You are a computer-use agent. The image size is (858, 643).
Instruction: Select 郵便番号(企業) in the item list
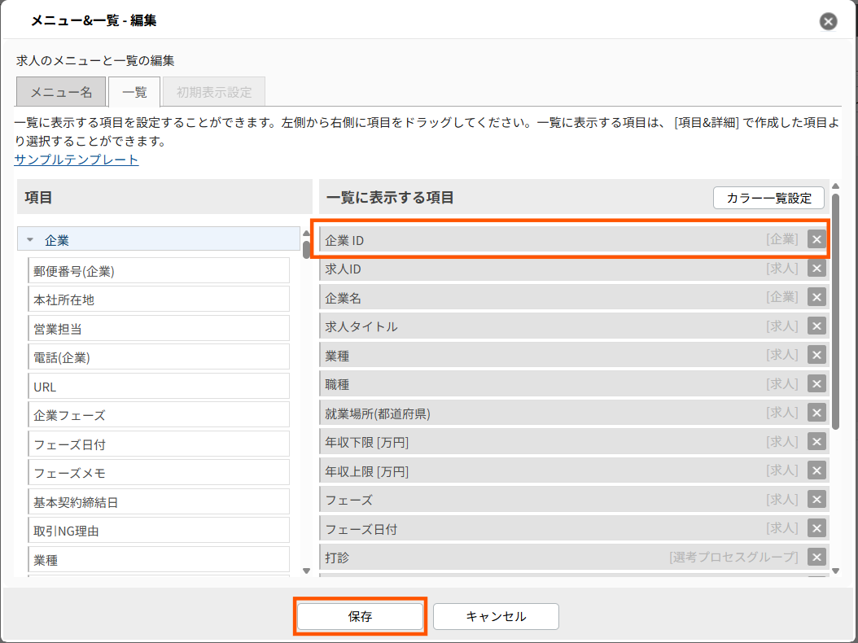159,271
